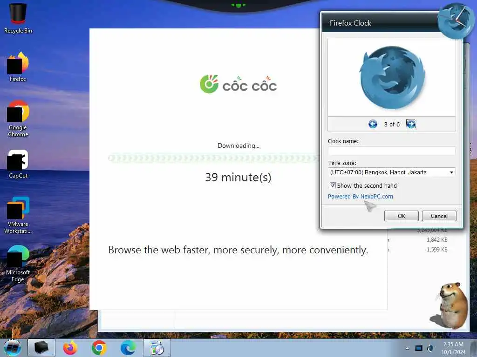The image size is (477, 357).
Task: Click the Cốc Cốc logo in installer
Action: tap(238, 84)
